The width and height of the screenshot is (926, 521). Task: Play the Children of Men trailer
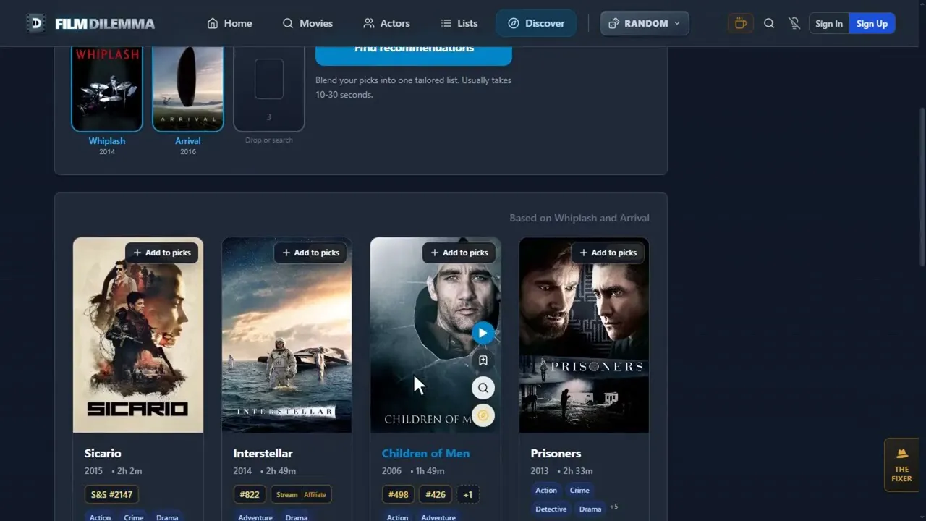point(483,333)
